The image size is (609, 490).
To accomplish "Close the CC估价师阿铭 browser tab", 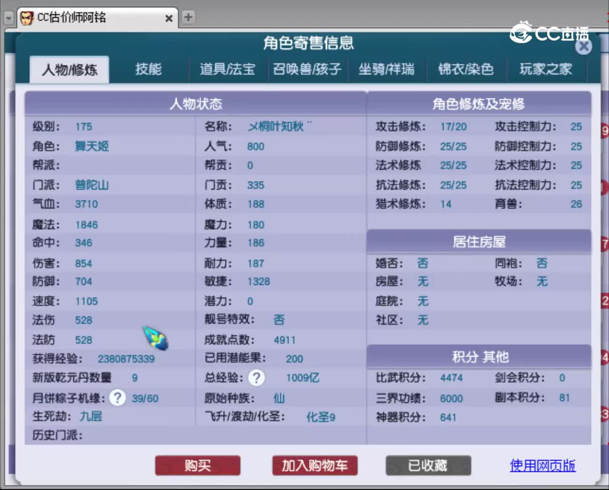I will coord(169,18).
